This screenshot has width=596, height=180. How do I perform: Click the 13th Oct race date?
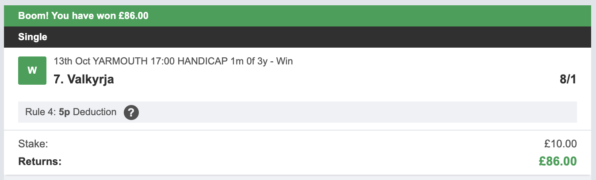[x=67, y=61]
